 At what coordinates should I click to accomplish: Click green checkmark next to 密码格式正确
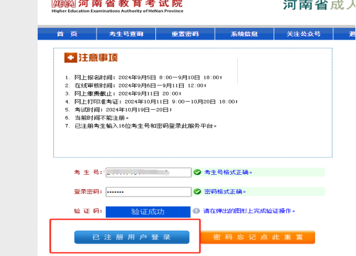click(x=198, y=192)
